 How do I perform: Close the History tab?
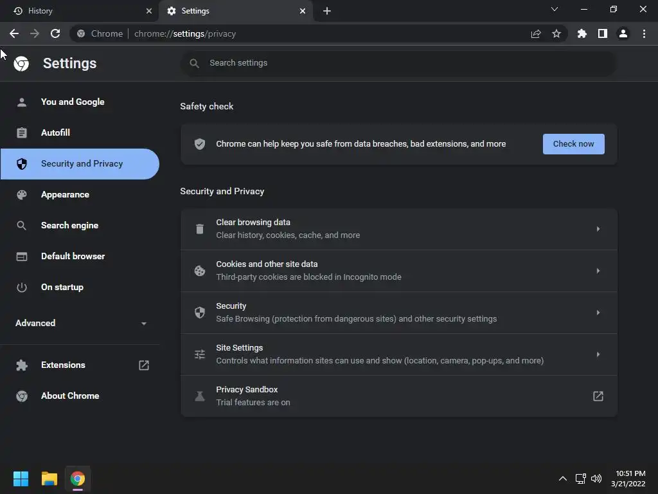click(149, 11)
